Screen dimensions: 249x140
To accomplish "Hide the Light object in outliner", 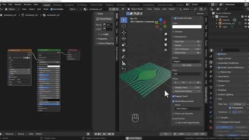I will 245,27.
